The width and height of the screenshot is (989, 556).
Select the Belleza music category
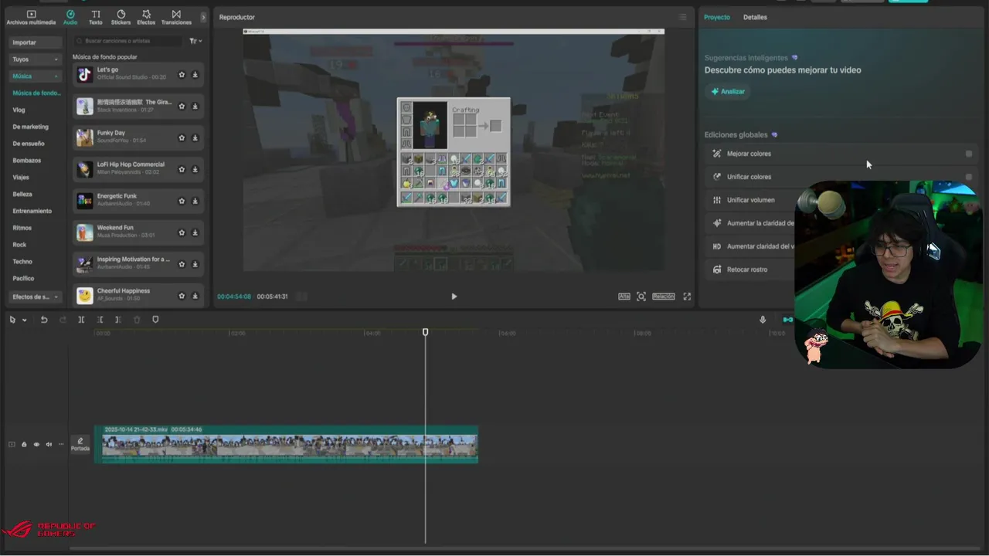coord(22,195)
